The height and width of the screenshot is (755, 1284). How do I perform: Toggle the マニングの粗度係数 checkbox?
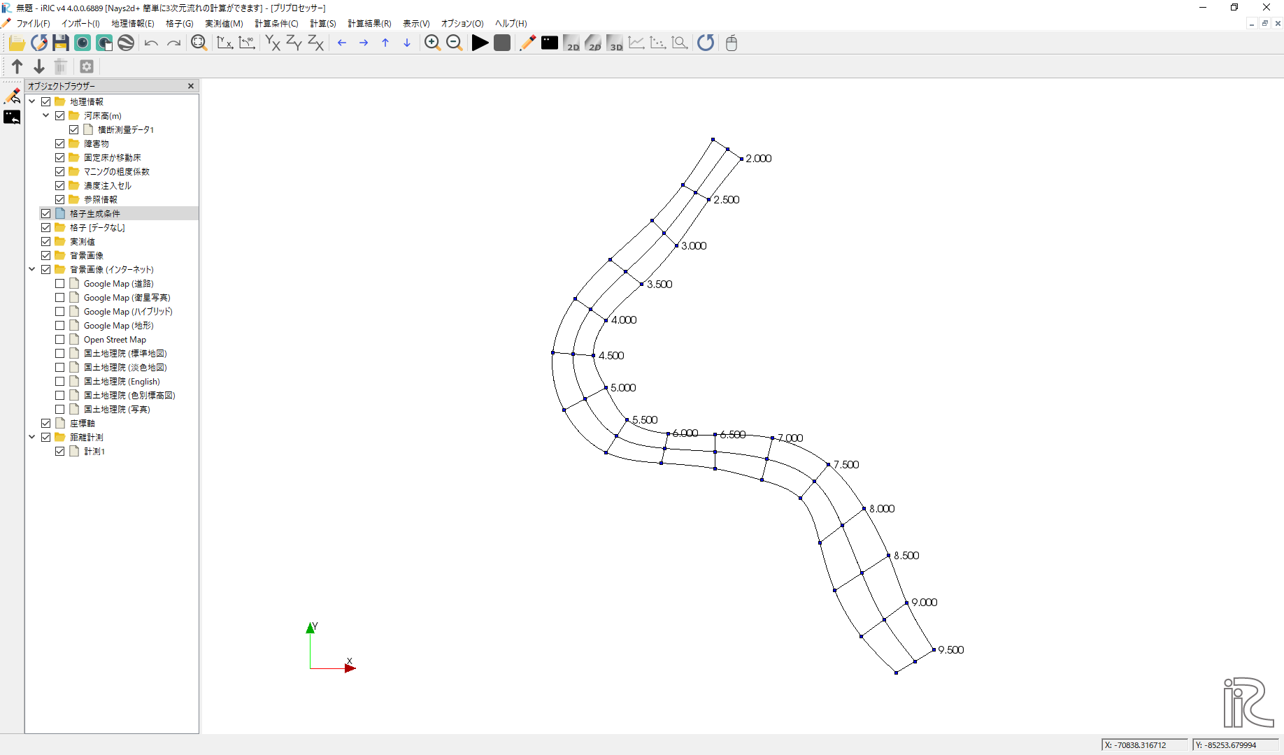pos(60,171)
